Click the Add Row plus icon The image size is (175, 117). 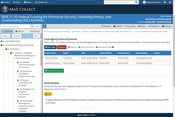[x=69, y=47]
